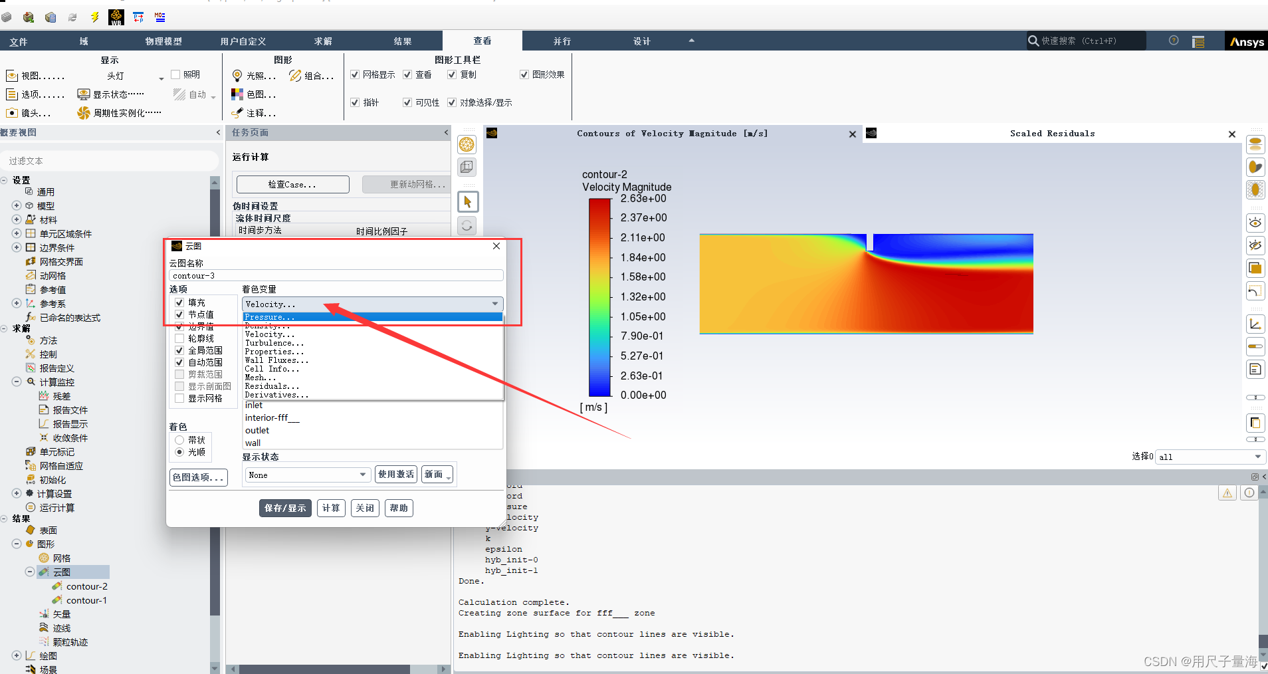1268x674 pixels.
Task: Select contour-2 in the outline tree
Action: coord(86,586)
